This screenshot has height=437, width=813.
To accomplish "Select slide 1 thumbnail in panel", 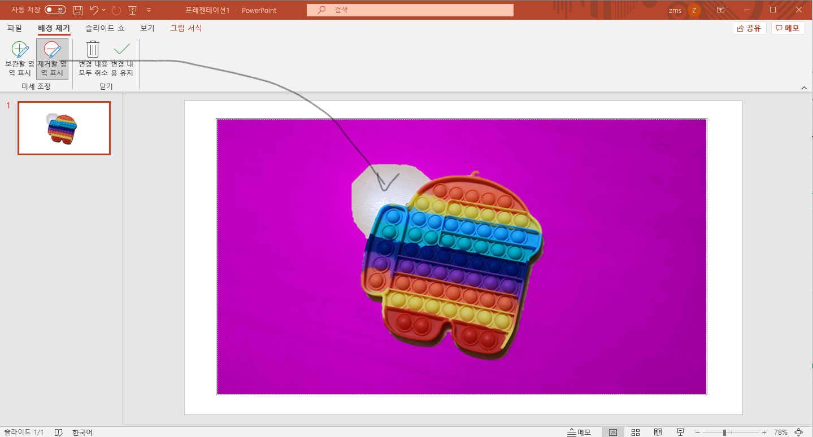I will click(64, 128).
